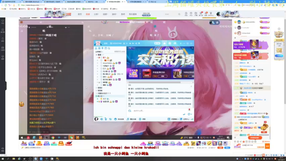Click the games controller icon in YY header
Screen dimensions: 286x161
click(x=175, y=43)
